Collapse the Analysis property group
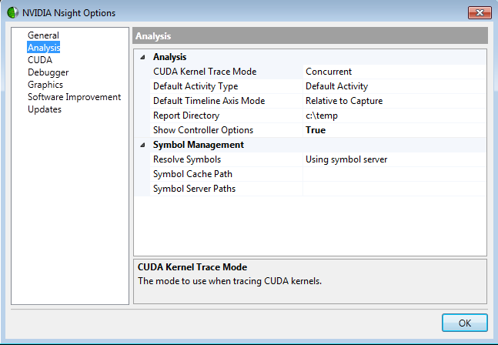Image resolution: width=498 pixels, height=345 pixels. [142, 57]
